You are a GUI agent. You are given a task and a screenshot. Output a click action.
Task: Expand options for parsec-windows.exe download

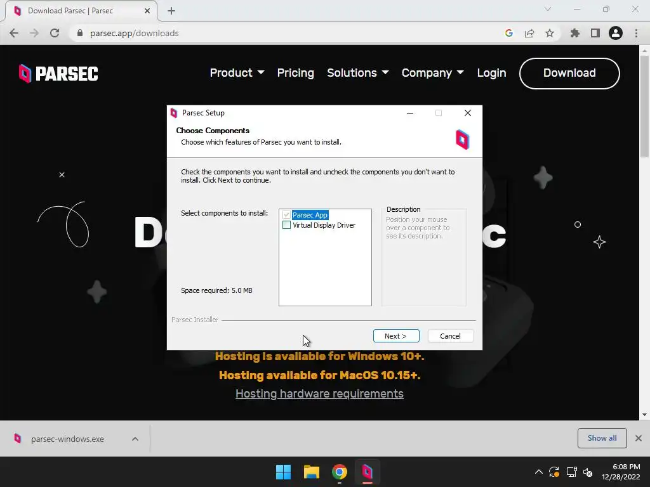(x=135, y=439)
